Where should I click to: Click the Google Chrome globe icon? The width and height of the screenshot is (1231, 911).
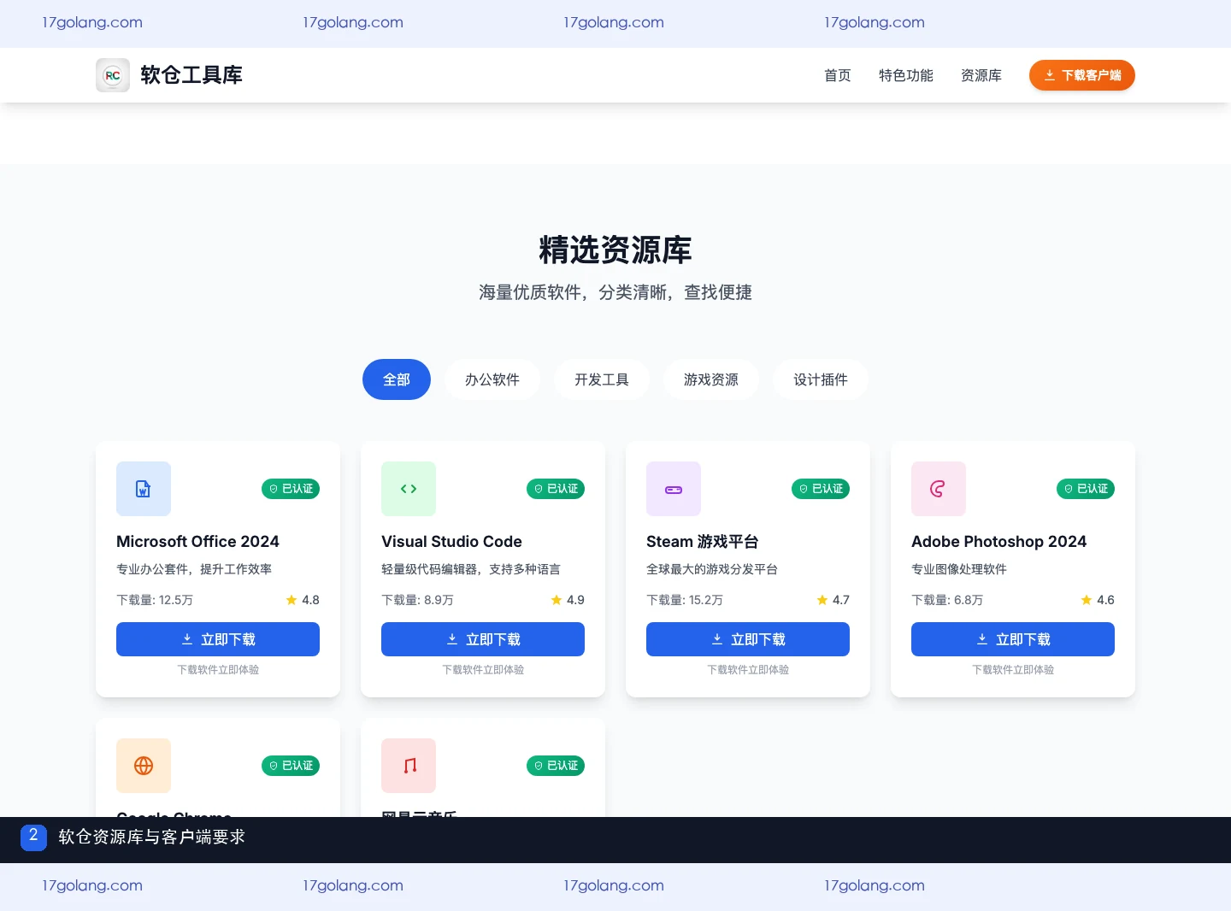point(144,766)
